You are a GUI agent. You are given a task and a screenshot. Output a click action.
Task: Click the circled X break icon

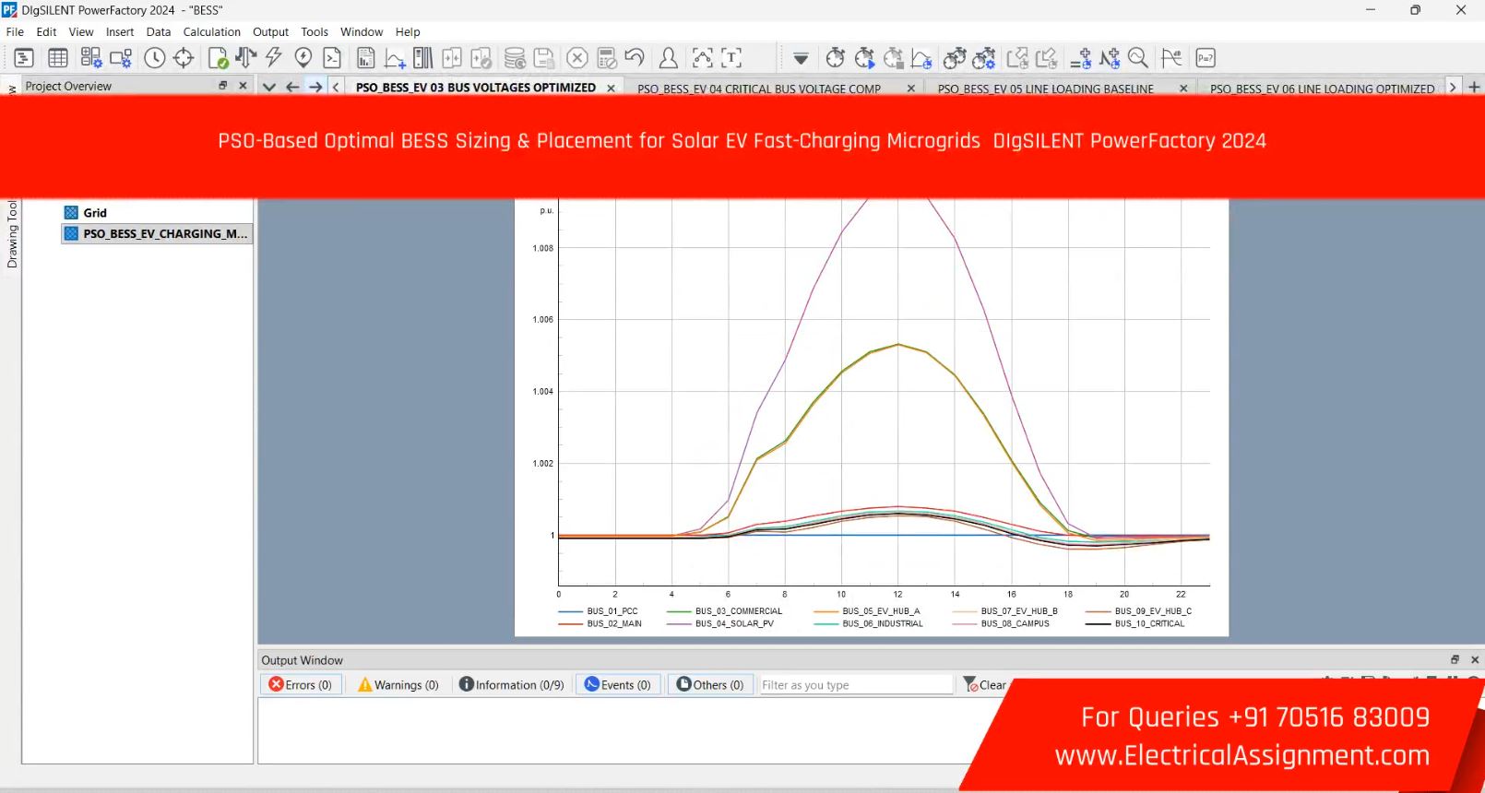[x=577, y=58]
